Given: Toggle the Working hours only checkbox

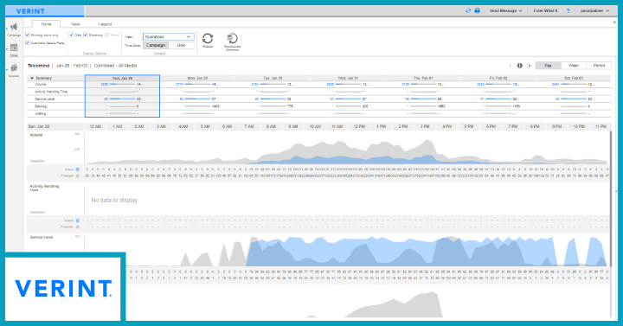Looking at the screenshot, I should click(x=28, y=35).
